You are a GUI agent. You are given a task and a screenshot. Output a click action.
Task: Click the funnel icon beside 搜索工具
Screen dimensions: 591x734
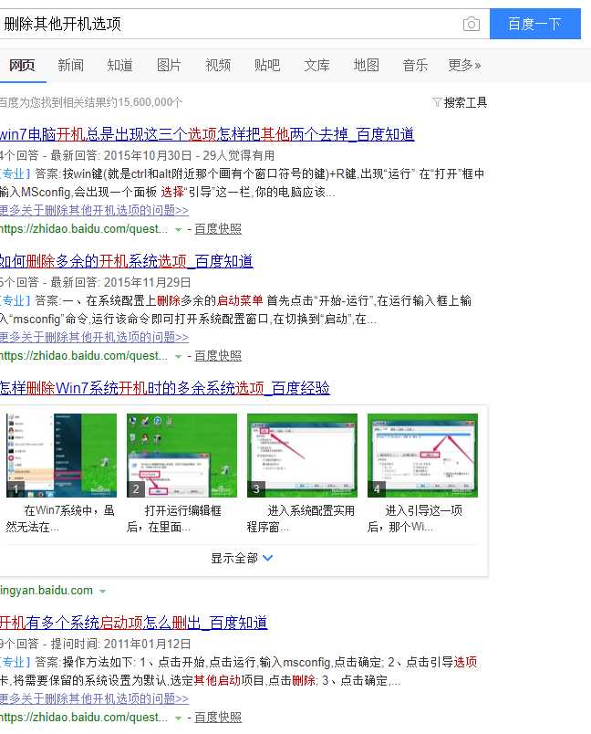(x=437, y=102)
